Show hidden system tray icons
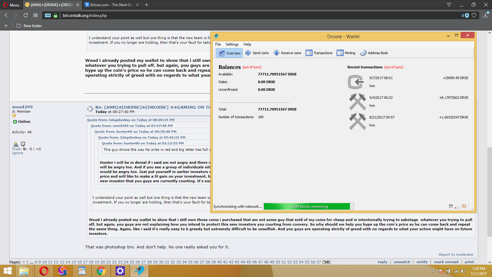The image size is (492, 277). [x=433, y=271]
